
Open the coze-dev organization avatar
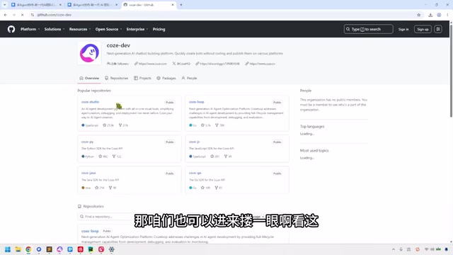click(x=89, y=53)
